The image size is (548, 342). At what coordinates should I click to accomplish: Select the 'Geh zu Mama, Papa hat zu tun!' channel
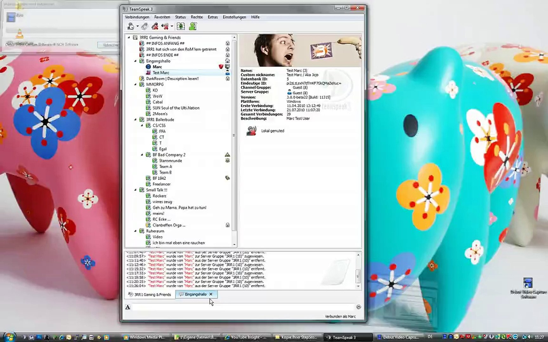pos(179,207)
